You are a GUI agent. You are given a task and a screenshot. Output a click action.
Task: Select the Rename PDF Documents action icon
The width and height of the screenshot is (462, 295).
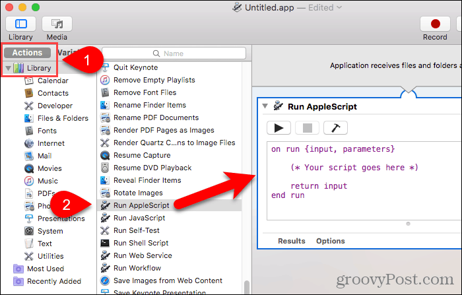click(105, 117)
